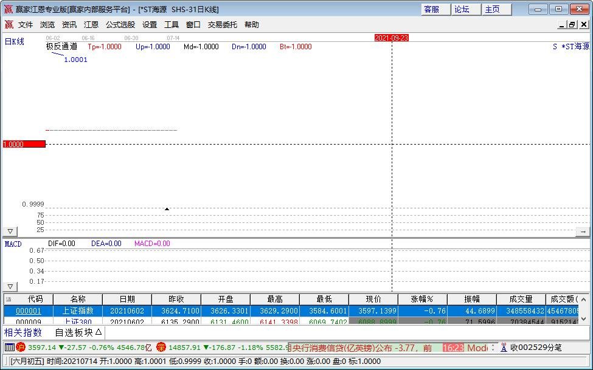Click the 极反通道 indicator label

click(x=61, y=47)
